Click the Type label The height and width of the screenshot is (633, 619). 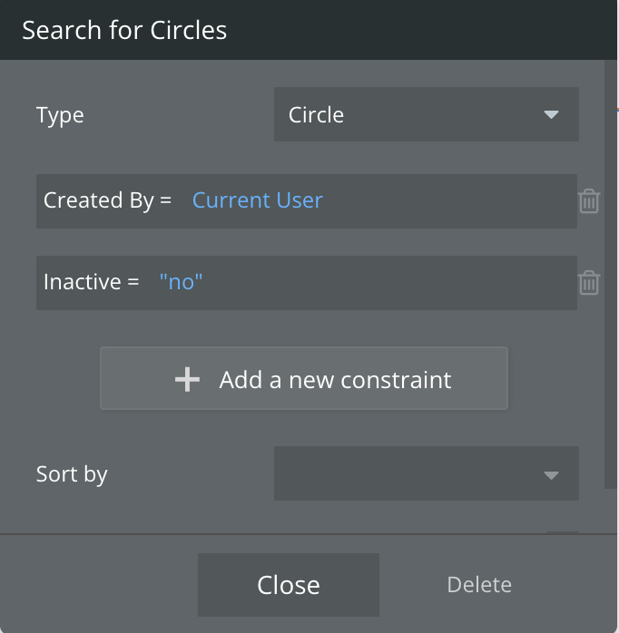[x=60, y=115]
